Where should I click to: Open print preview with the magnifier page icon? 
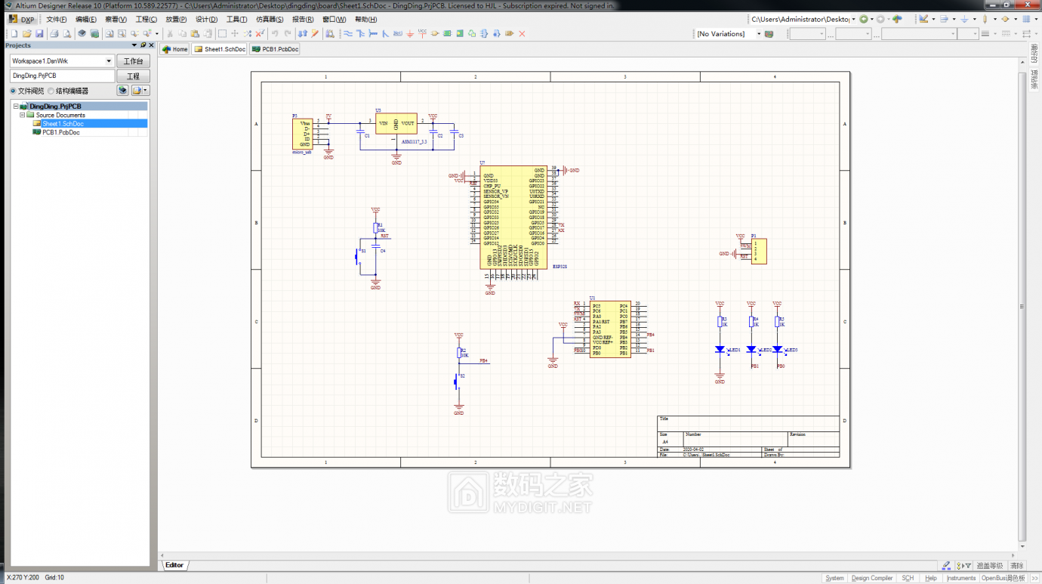pyautogui.click(x=67, y=34)
